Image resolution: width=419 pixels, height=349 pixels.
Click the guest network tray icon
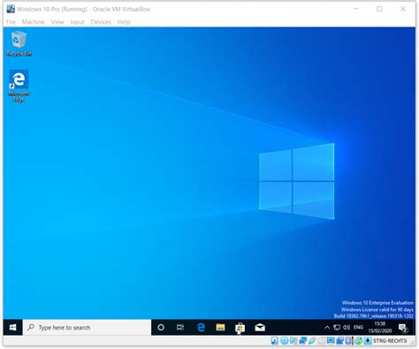(337, 327)
